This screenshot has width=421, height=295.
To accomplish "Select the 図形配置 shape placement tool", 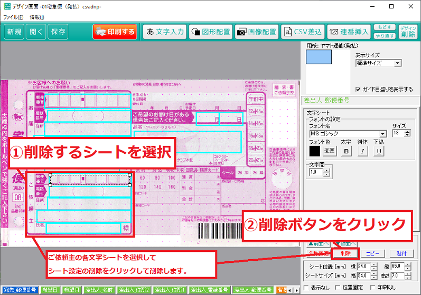I will [211, 32].
